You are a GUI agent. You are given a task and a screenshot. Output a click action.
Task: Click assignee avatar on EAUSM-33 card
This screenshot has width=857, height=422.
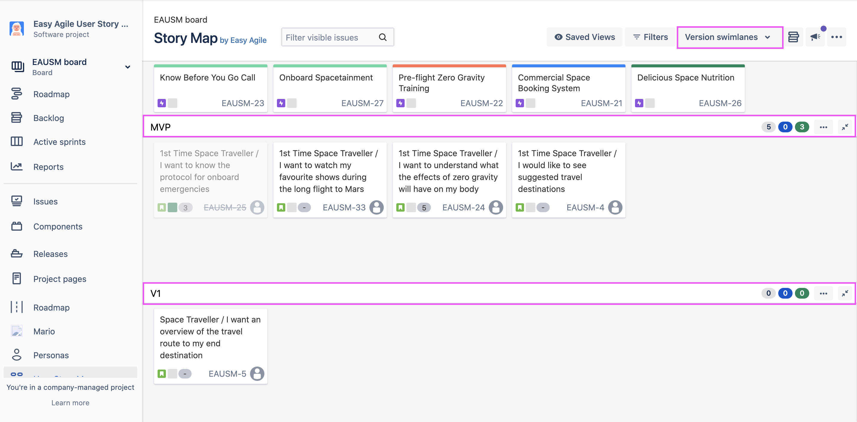(376, 207)
